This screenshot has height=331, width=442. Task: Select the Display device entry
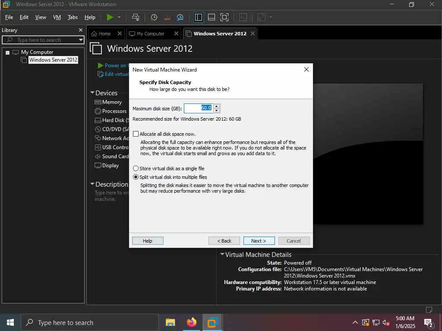tap(107, 165)
